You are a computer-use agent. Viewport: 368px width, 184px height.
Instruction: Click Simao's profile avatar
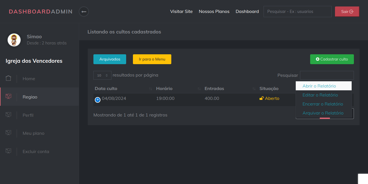14,40
